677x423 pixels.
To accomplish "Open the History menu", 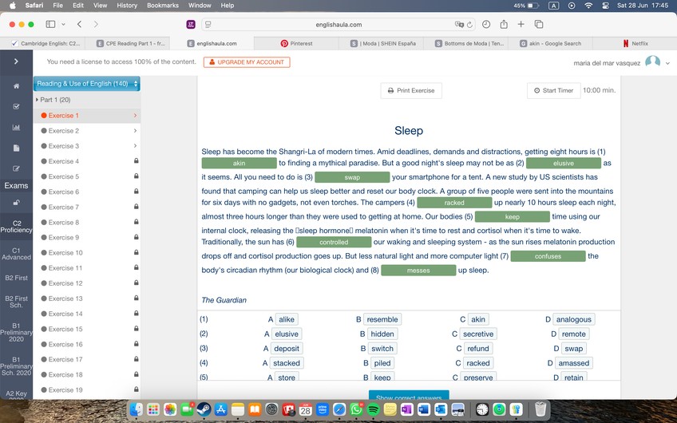I will [x=127, y=6].
